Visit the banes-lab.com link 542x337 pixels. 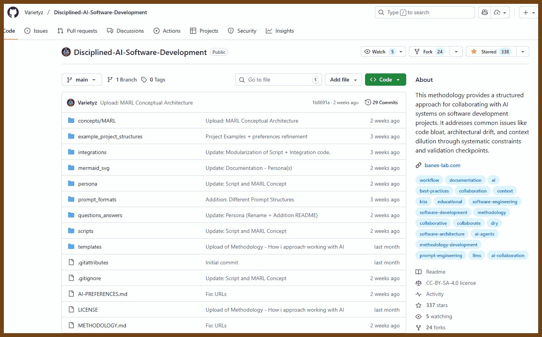(442, 165)
